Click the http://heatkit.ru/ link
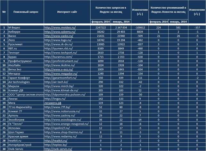This screenshot has width=206, height=151. coord(56,141)
